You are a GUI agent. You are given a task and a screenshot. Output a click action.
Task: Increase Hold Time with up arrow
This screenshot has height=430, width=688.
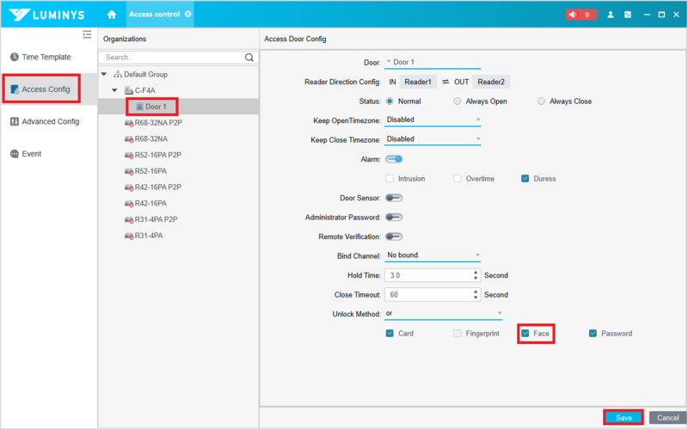(476, 273)
